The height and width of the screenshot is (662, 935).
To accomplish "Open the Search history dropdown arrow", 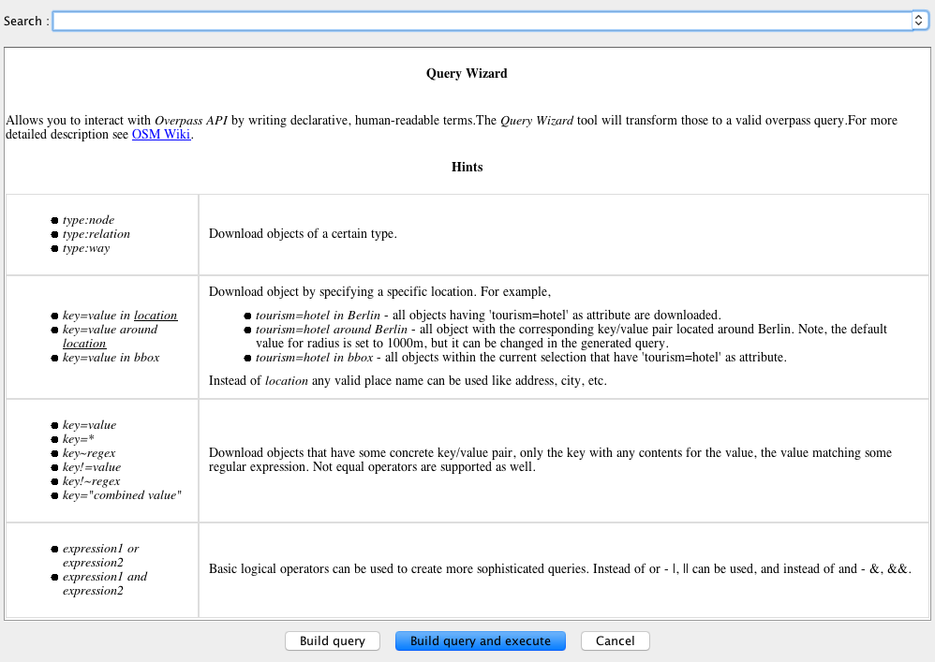I will [x=919, y=21].
